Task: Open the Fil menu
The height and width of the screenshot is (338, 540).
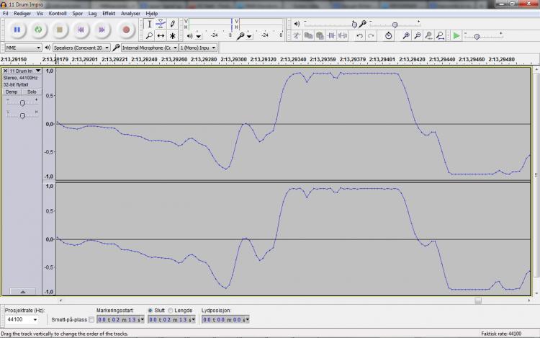Action: click(x=6, y=14)
